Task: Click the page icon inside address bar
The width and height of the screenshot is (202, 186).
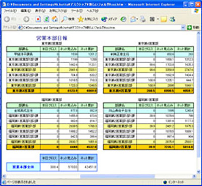Action: [20, 27]
